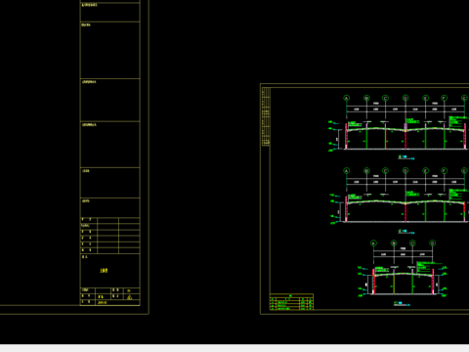
Task: Select the view title beneath the four-axis elevation
Action: pyautogui.click(x=402, y=304)
